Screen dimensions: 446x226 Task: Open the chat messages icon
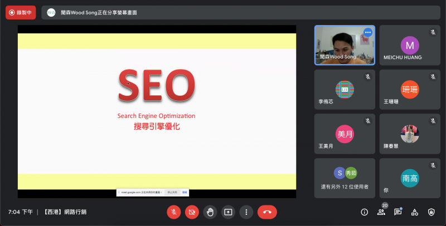coord(397,212)
